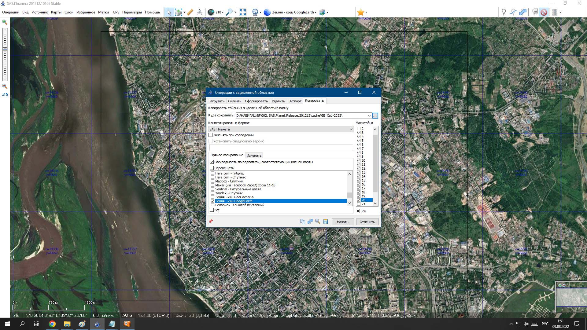Select the compass circle calculation tool
The width and height of the screenshot is (587, 330).
coord(200,12)
